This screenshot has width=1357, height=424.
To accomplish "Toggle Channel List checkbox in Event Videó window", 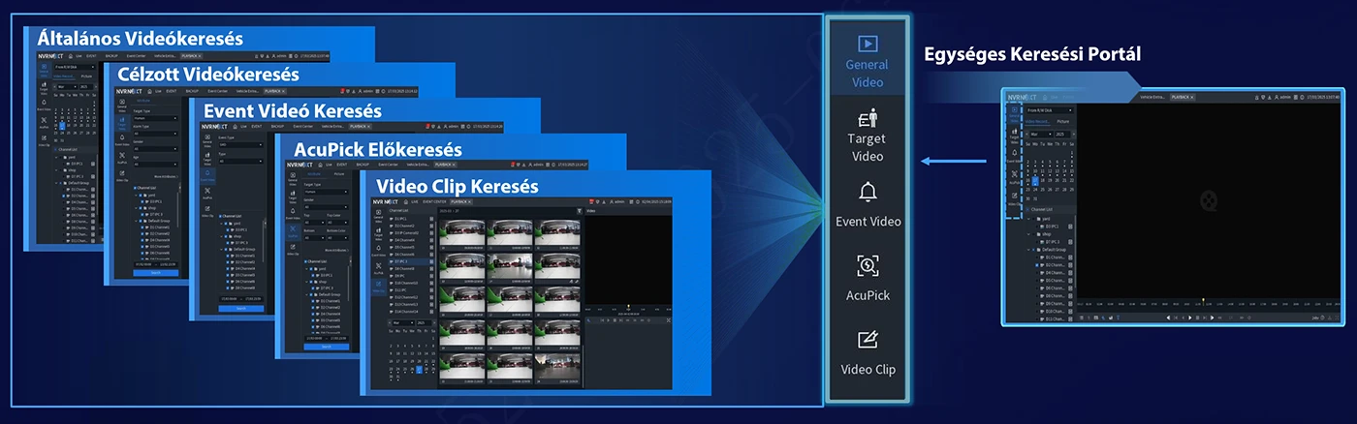I will click(219, 215).
